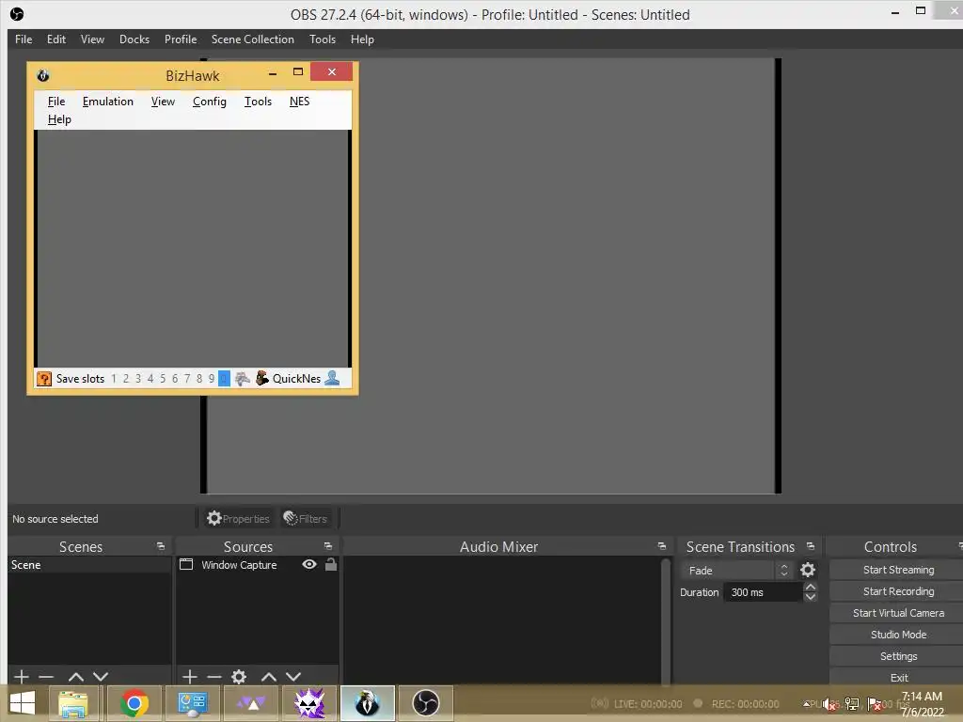Open transition properties gear

[808, 571]
